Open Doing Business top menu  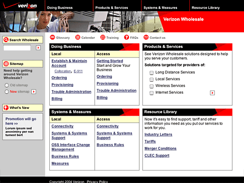60,8
